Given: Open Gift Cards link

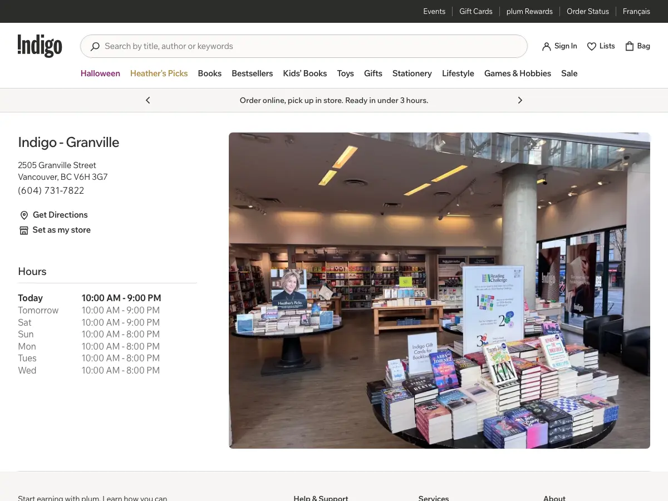Looking at the screenshot, I should (476, 11).
